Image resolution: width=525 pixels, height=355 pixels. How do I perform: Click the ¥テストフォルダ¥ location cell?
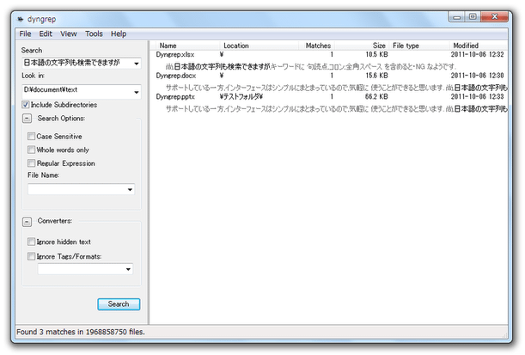(241, 97)
